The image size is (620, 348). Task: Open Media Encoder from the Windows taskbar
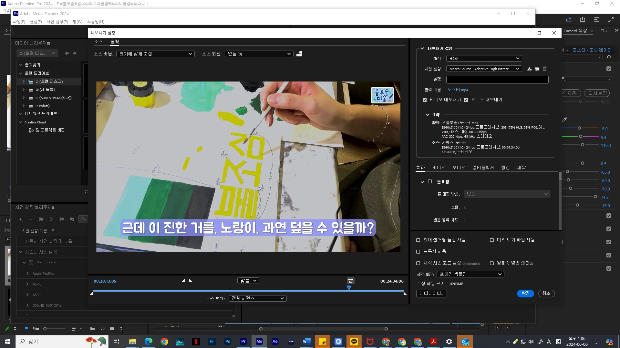coord(259,342)
